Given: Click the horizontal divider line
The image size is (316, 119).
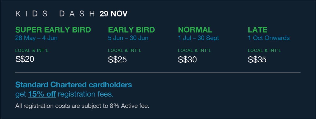Looking at the screenshot, I should click(x=158, y=72).
